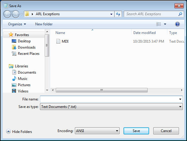Click the magnifier search icon
This screenshot has width=187, height=141.
[x=180, y=14]
